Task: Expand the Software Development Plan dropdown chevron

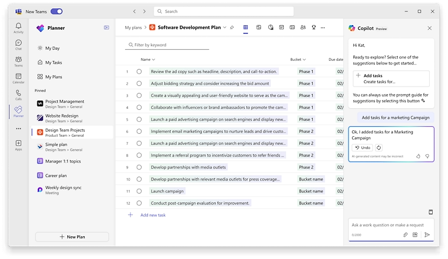Action: click(225, 27)
